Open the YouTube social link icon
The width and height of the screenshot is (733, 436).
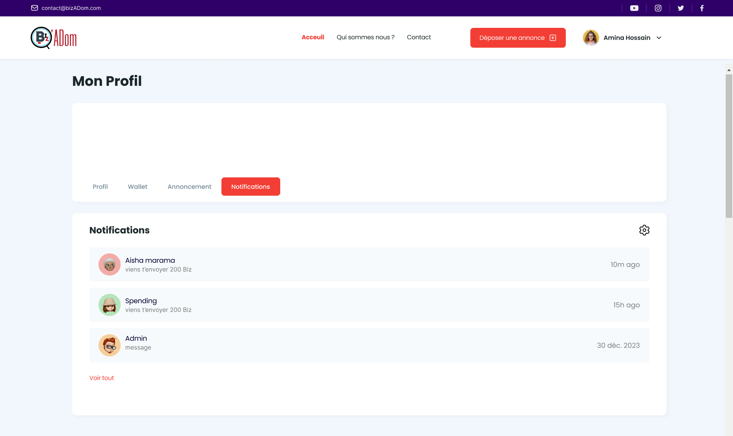634,8
